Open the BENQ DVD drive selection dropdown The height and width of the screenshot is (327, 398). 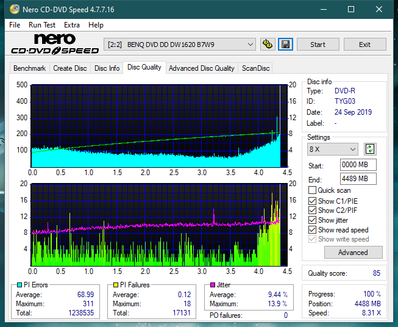[180, 45]
